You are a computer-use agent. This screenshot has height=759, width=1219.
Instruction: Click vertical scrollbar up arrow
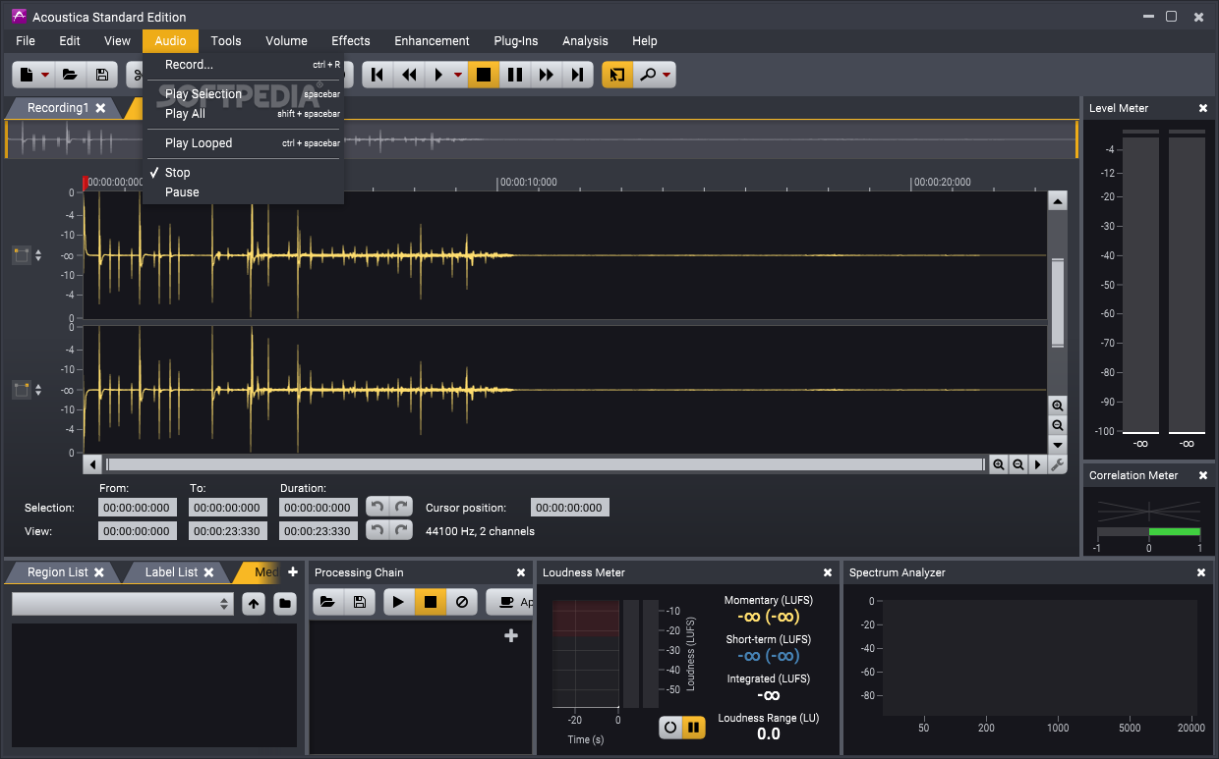point(1058,201)
